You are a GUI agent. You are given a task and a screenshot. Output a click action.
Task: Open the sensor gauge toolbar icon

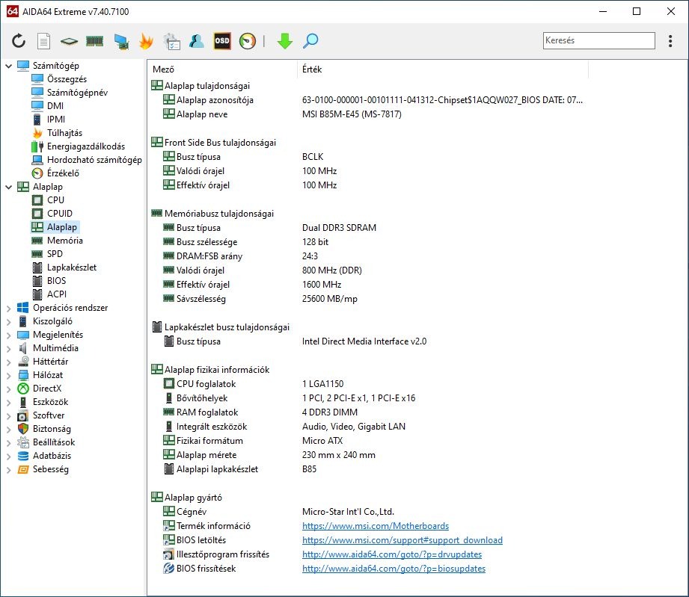[x=248, y=41]
